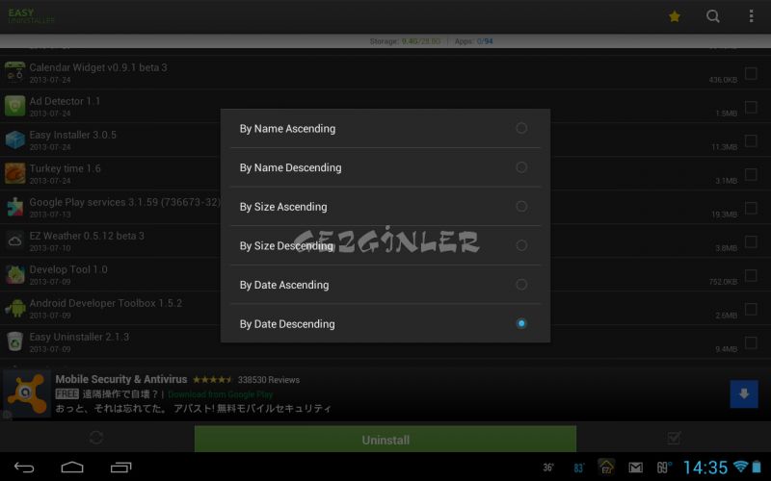
Task: Check the Calendar Widget checkbox
Action: (x=751, y=73)
